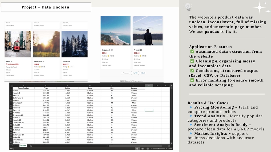The image size is (271, 152).
Task: Open the T-shirt 20 product image
Action: point(148,30)
